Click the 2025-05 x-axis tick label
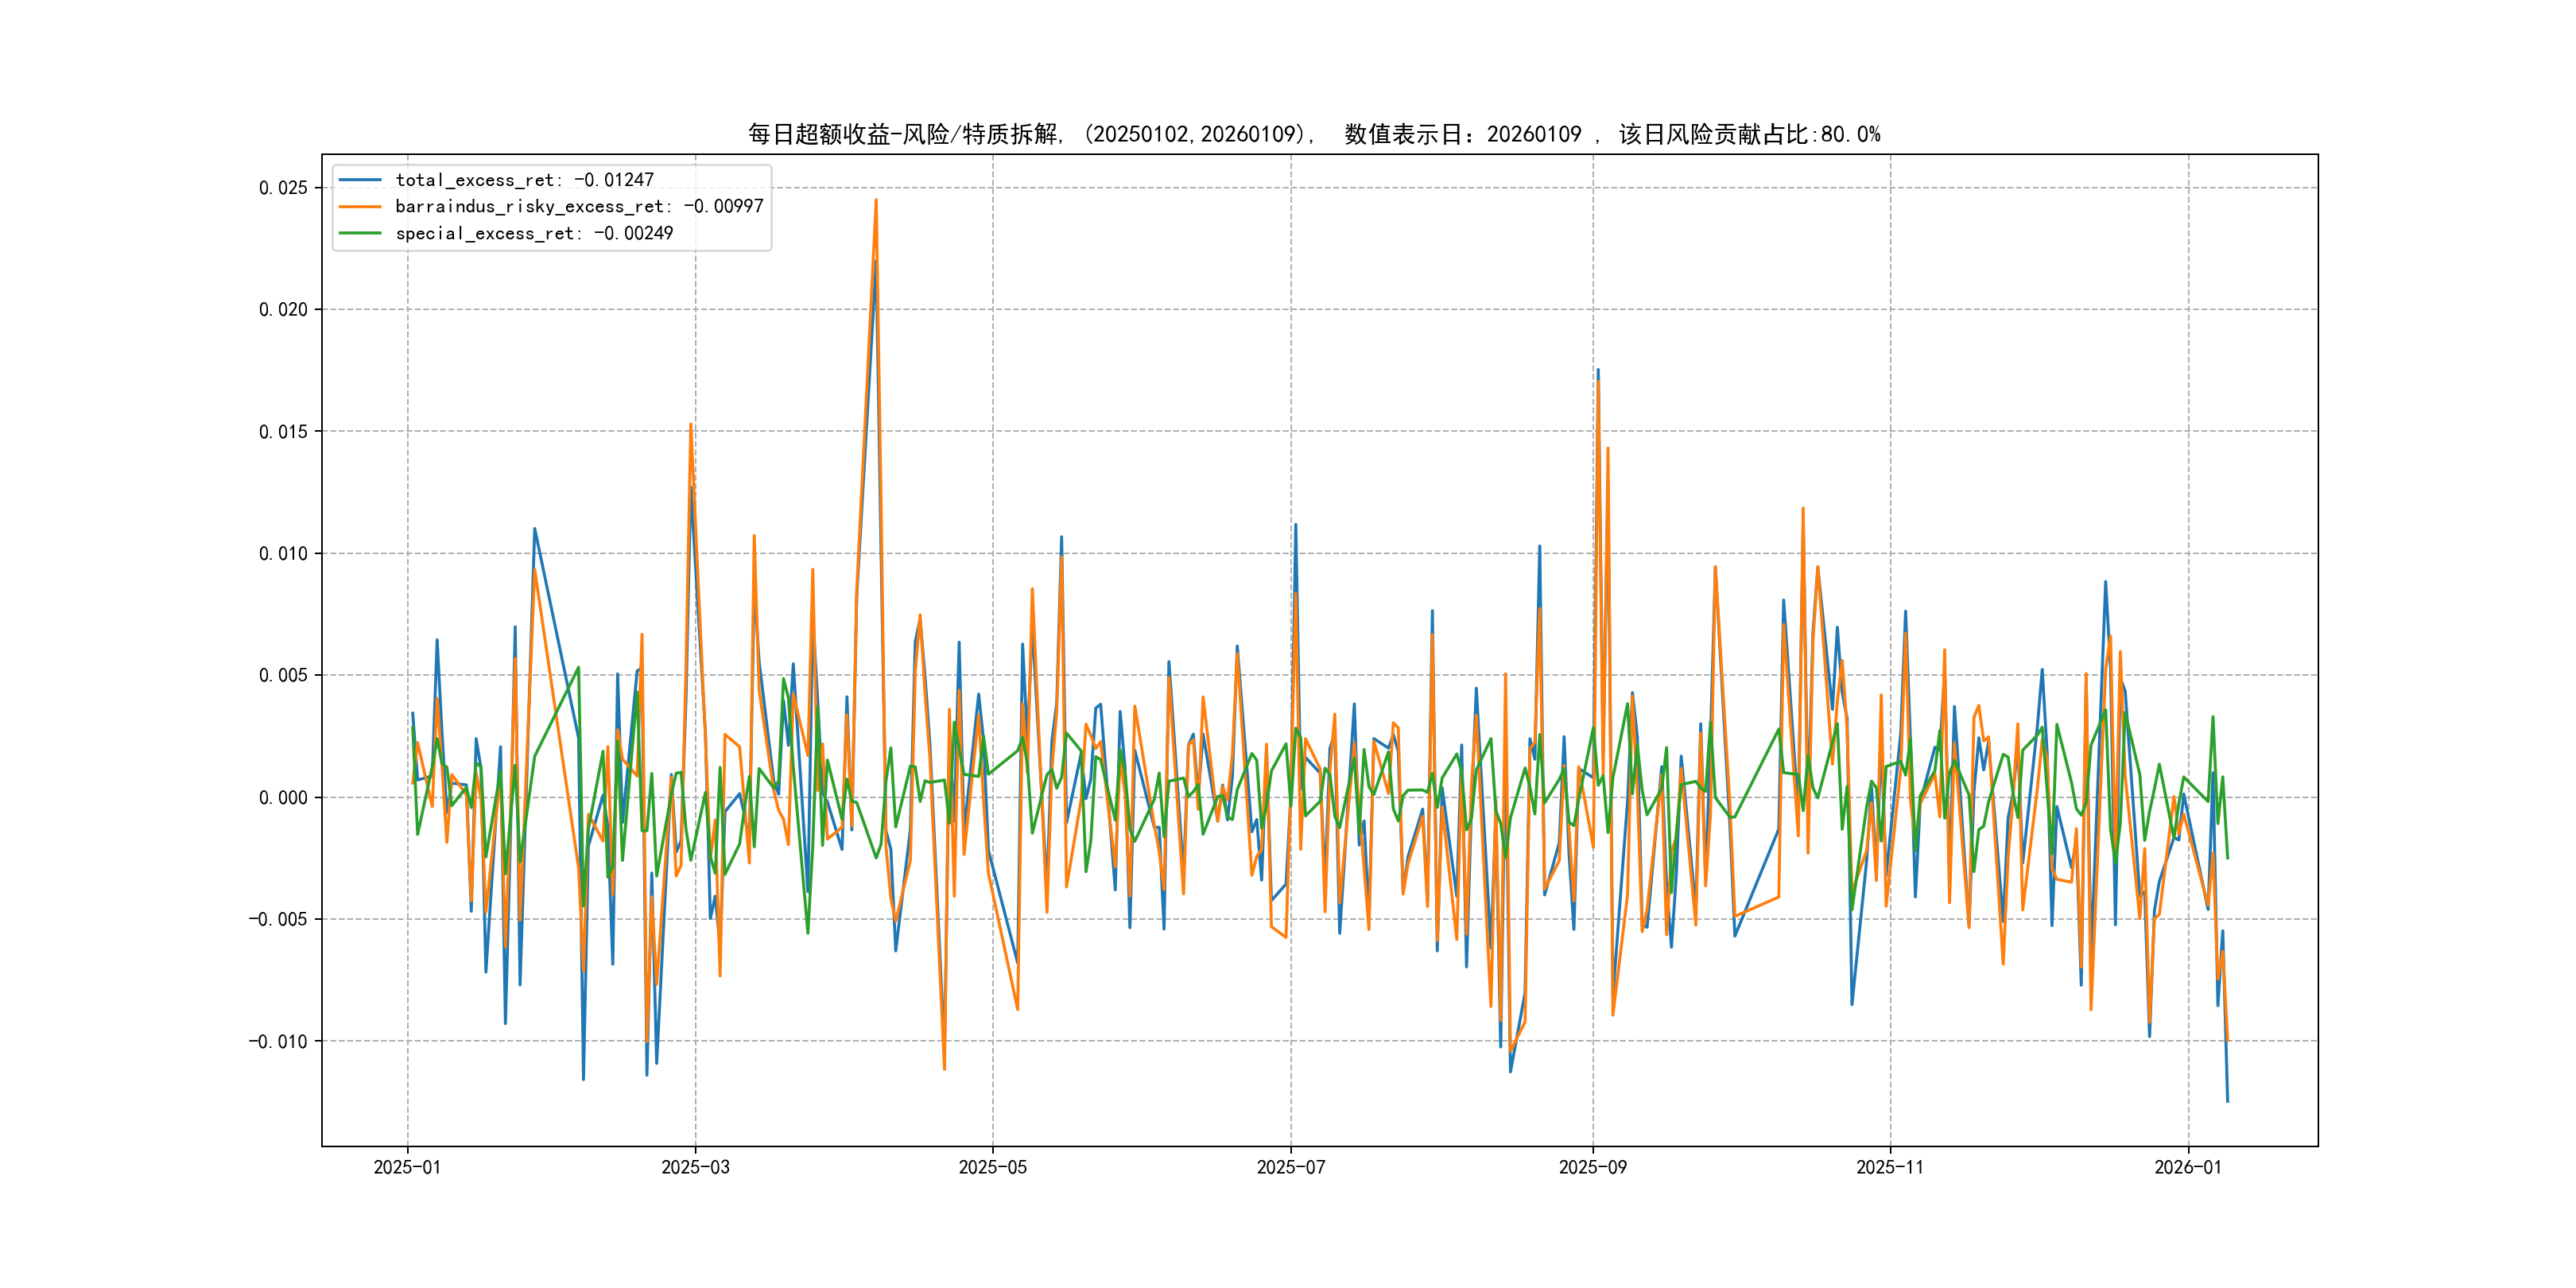Image resolution: width=2576 pixels, height=1288 pixels. click(x=992, y=1167)
